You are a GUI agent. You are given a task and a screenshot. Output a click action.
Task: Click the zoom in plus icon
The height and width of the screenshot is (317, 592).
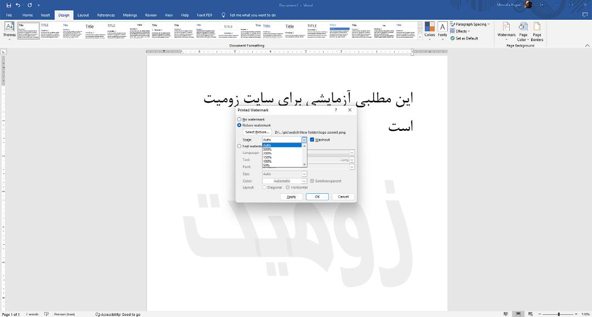(x=576, y=314)
